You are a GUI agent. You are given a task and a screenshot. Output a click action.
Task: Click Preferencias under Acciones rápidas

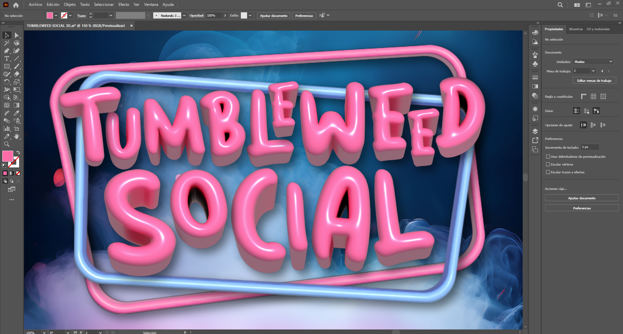point(582,208)
